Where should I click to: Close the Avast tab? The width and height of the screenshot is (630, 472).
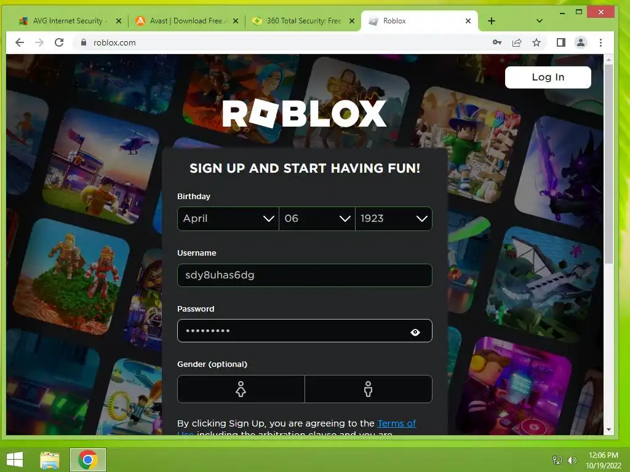click(236, 21)
